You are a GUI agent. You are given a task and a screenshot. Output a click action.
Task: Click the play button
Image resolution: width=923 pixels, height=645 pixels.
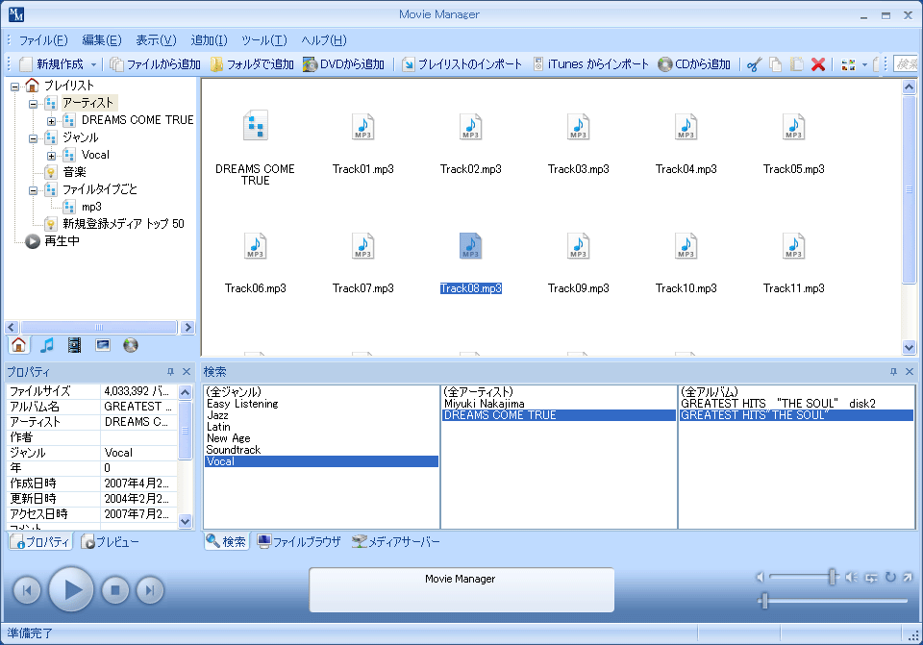(70, 589)
